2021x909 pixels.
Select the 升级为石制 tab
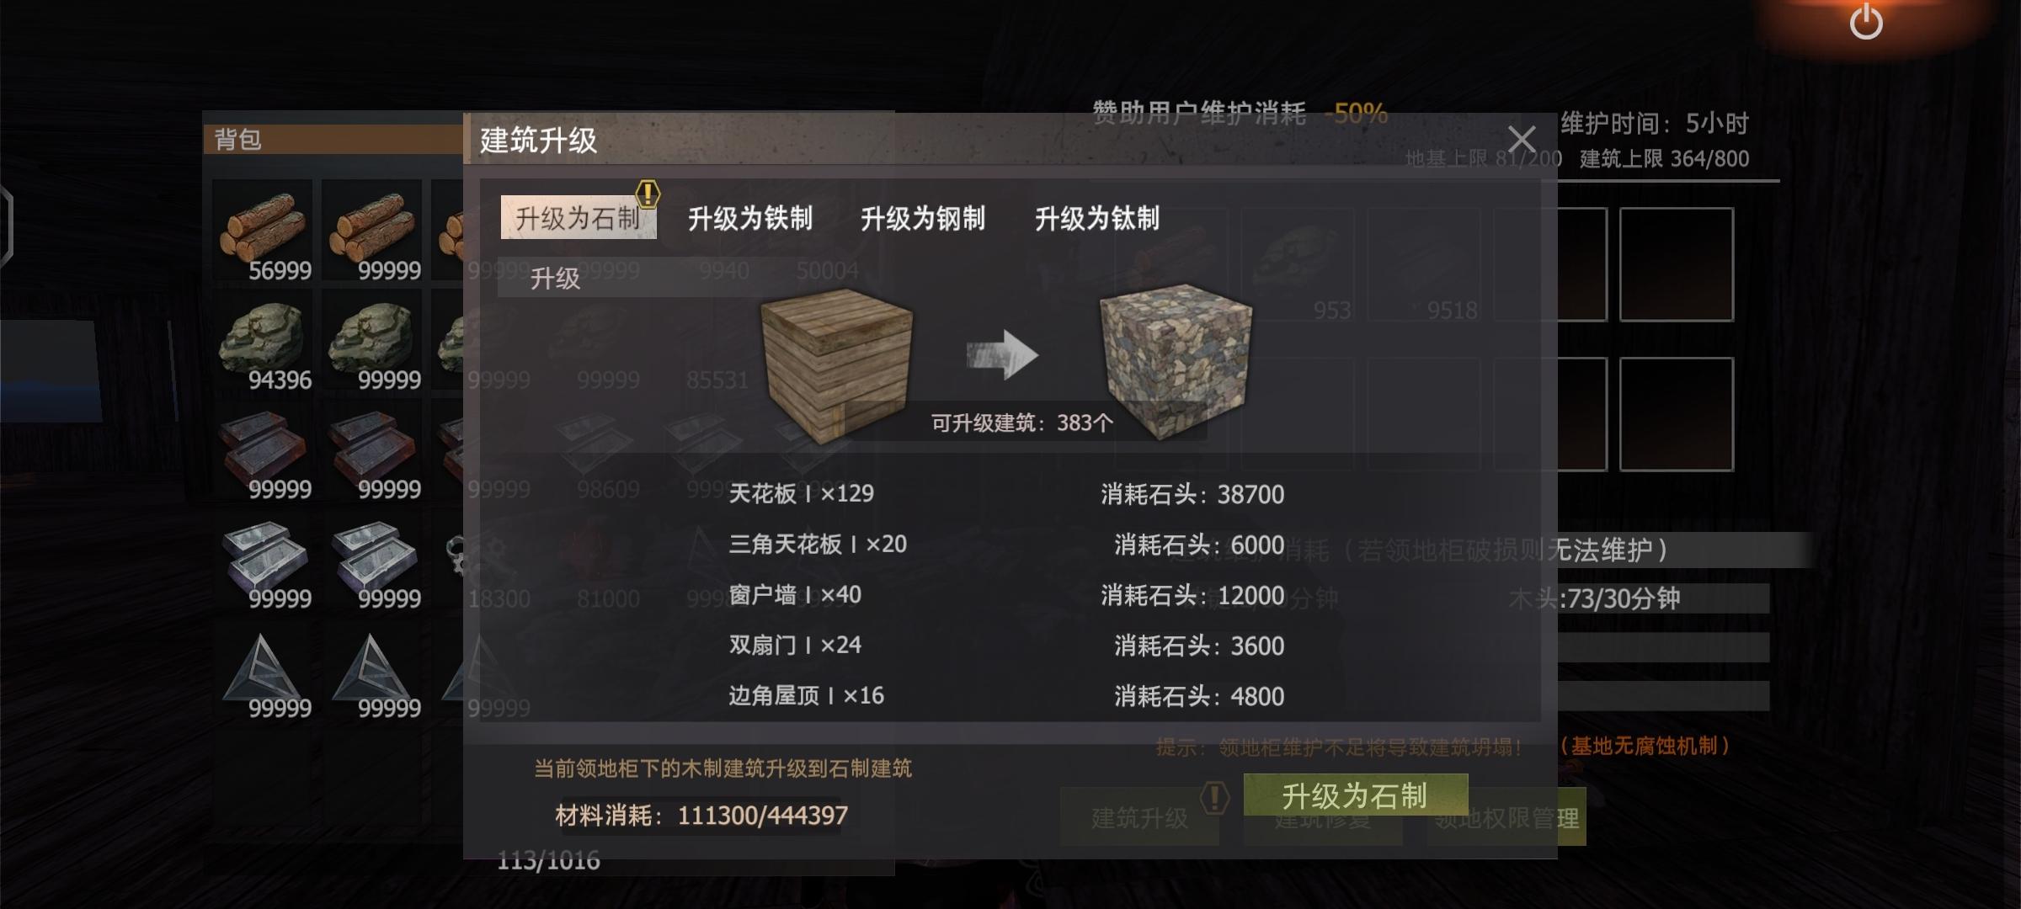578,218
